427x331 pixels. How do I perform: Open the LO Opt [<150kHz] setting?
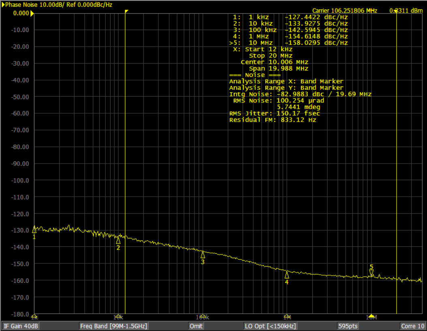270,326
